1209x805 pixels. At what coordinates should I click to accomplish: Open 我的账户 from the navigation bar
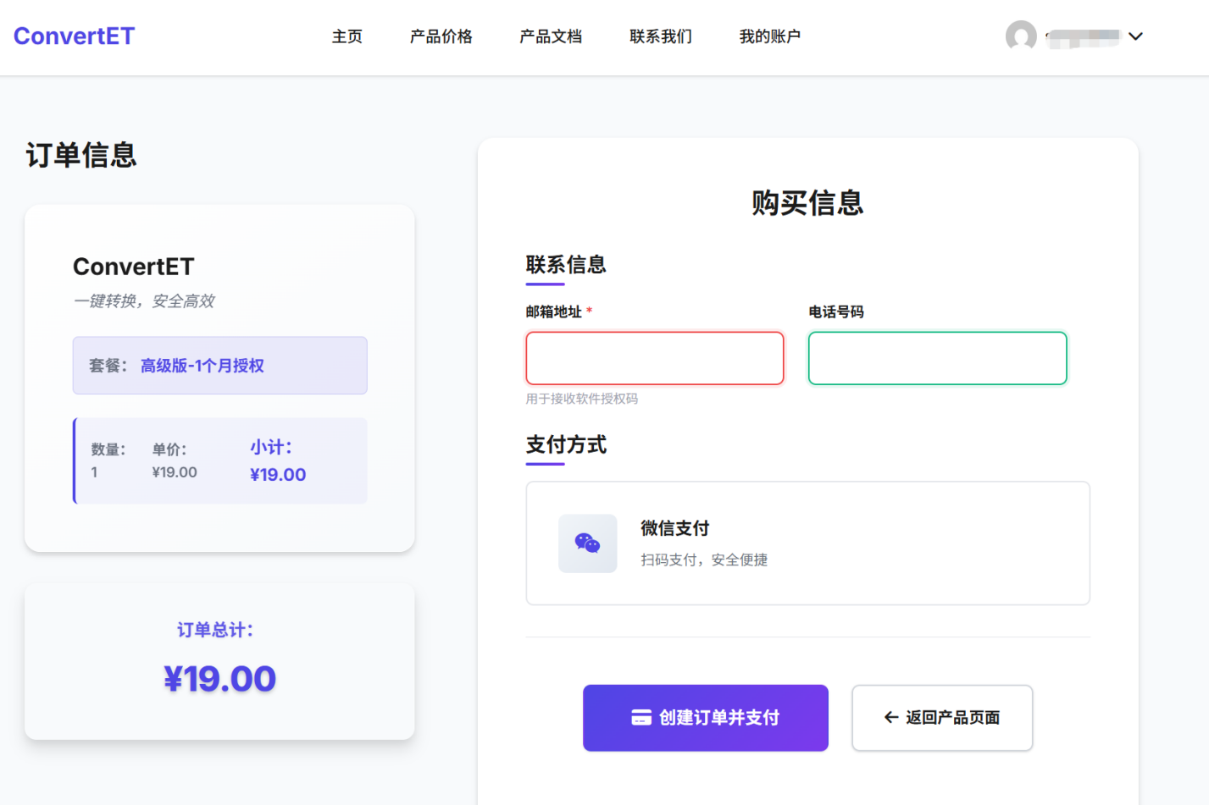769,36
